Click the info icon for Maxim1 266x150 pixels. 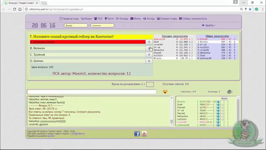click(218, 113)
